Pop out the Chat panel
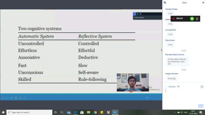Image resolution: width=205 pixels, height=115 pixels. pos(165,3)
